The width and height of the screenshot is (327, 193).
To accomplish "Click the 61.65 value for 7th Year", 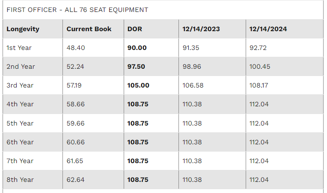I will tap(75, 161).
